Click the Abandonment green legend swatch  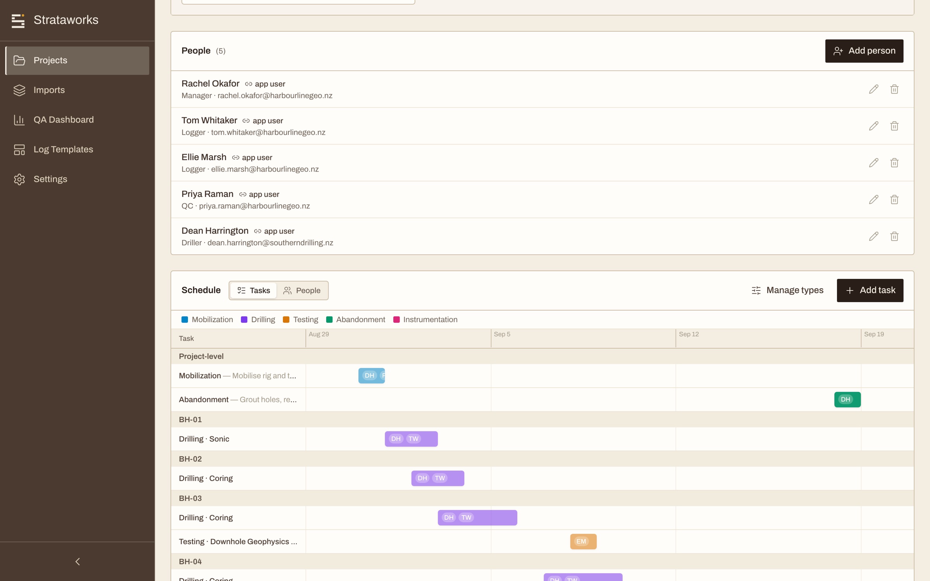coord(329,320)
